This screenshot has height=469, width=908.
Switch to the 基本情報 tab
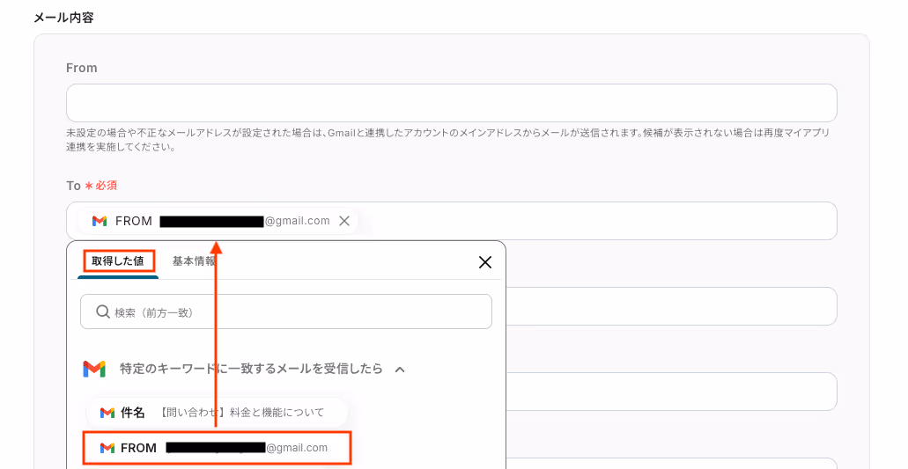tap(194, 261)
